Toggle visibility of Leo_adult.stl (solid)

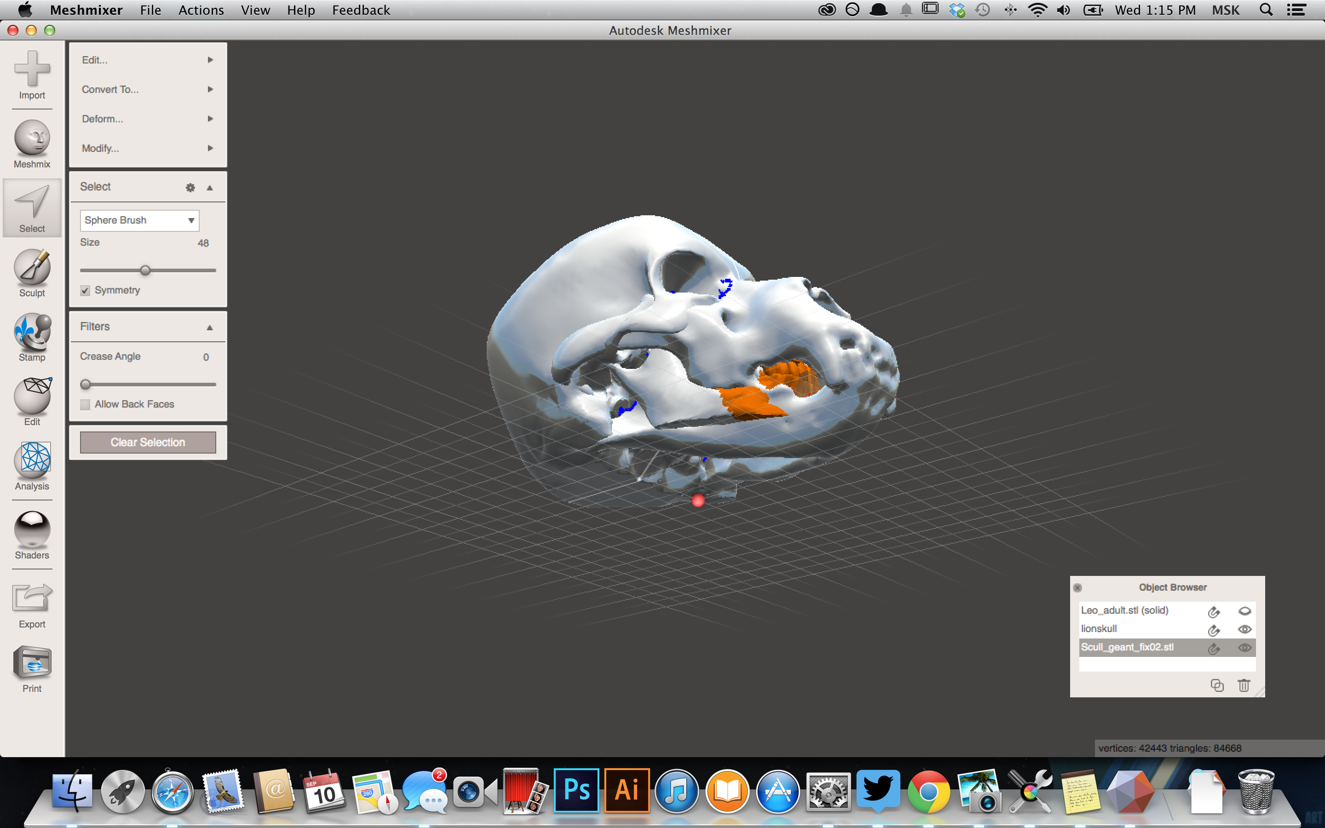point(1244,611)
